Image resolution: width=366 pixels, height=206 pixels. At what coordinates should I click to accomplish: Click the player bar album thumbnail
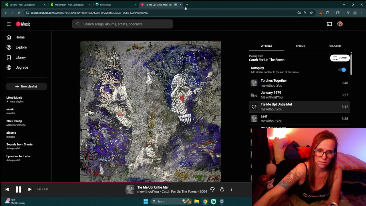(x=130, y=189)
